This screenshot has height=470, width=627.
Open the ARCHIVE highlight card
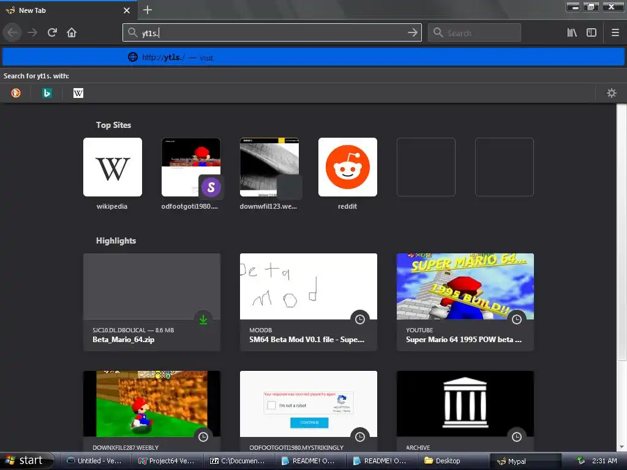click(x=465, y=411)
